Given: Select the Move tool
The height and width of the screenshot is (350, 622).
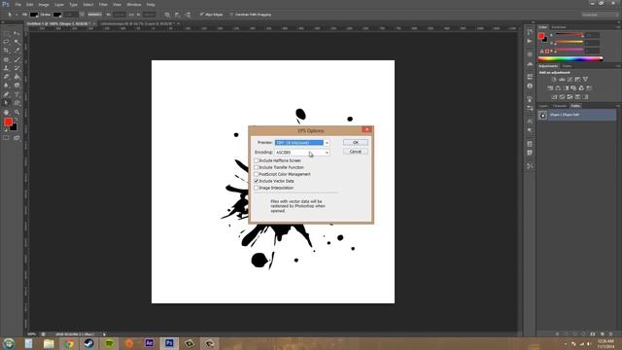Looking at the screenshot, I should point(17,33).
